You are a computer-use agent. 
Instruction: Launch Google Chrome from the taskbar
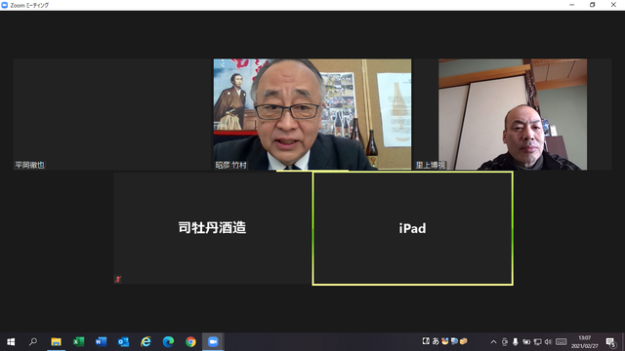[190, 342]
